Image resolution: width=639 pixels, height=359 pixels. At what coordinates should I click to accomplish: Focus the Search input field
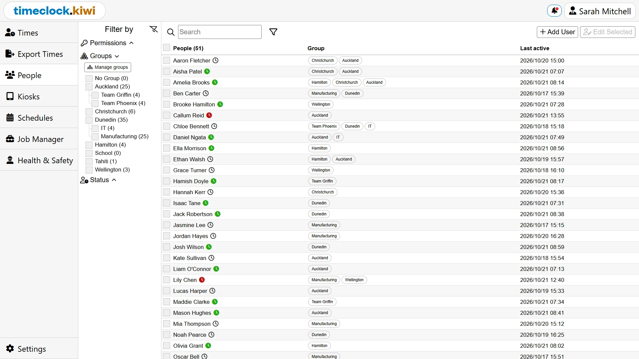[x=220, y=32]
